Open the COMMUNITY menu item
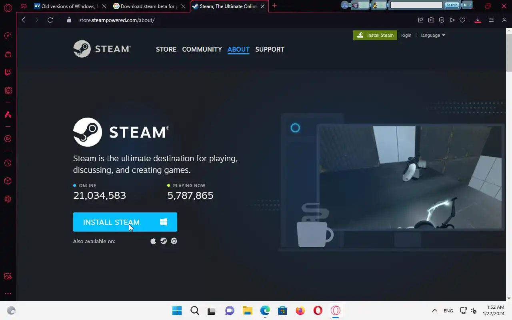 [202, 49]
